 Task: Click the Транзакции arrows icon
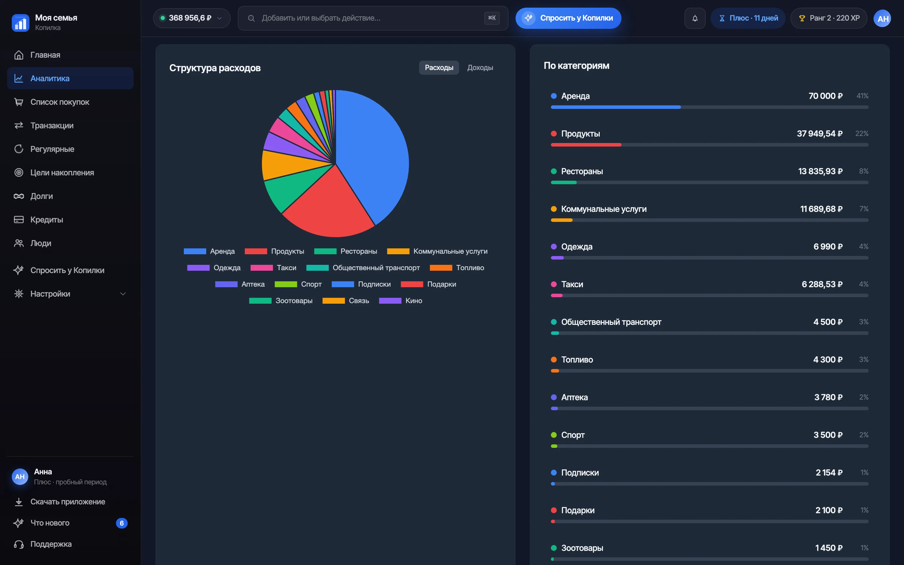[19, 126]
